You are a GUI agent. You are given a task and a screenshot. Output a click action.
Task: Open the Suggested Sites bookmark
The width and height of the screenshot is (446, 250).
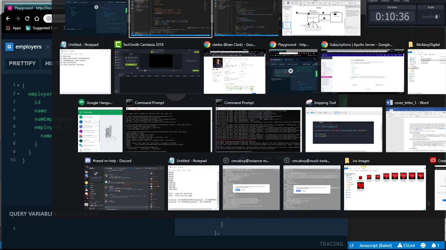[x=42, y=28]
